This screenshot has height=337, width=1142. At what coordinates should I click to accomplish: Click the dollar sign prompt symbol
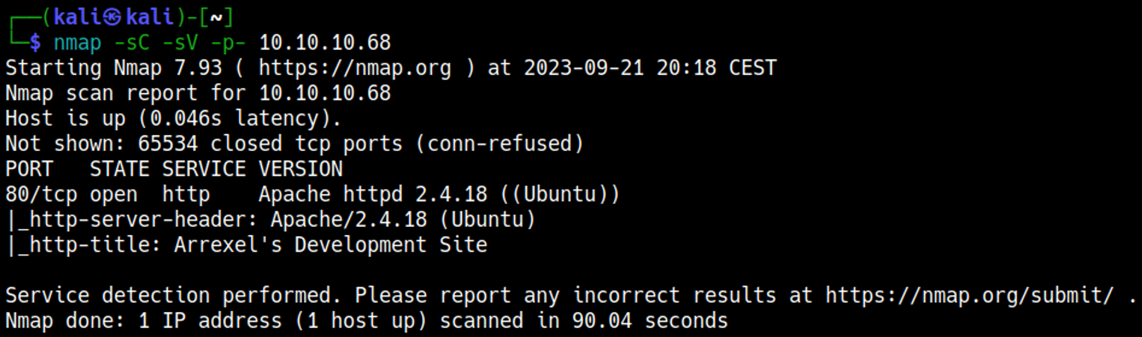pos(35,43)
